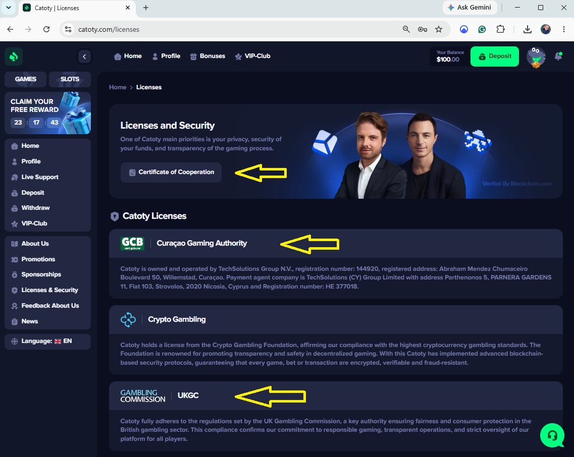The image size is (574, 457).
Task: Click the Catoty logo icon
Action: pos(14,56)
